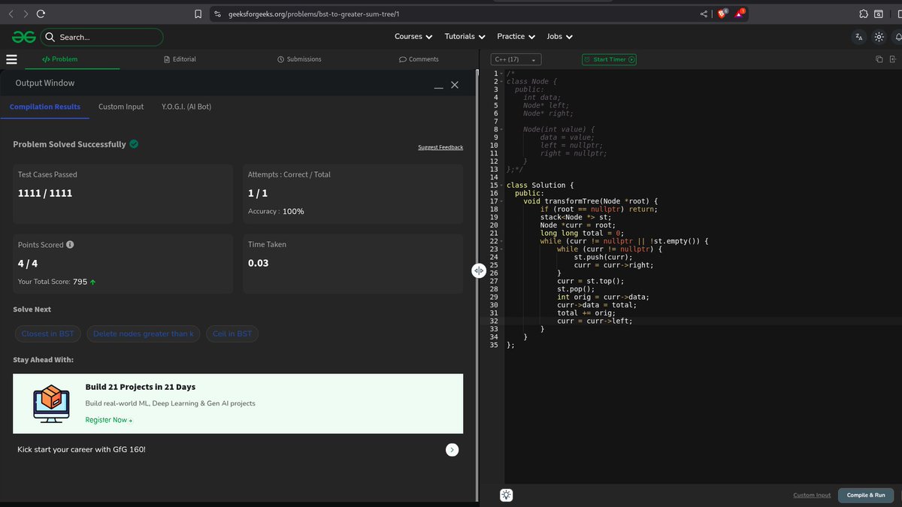902x507 pixels.
Task: Click the browser back arrow
Action: (11, 14)
